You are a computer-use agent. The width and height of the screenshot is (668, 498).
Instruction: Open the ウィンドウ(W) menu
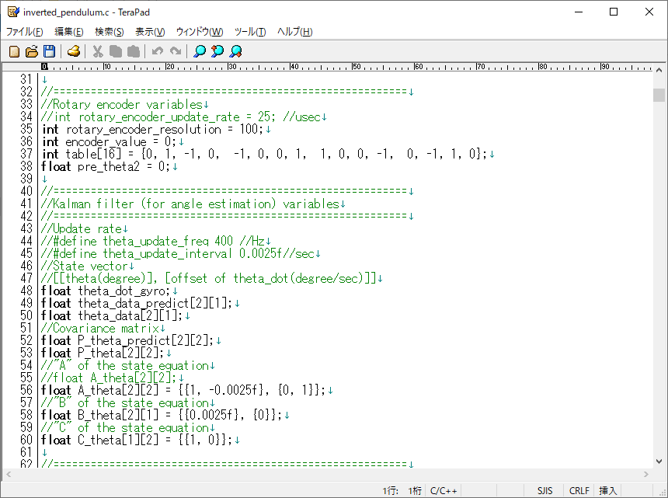(x=200, y=32)
